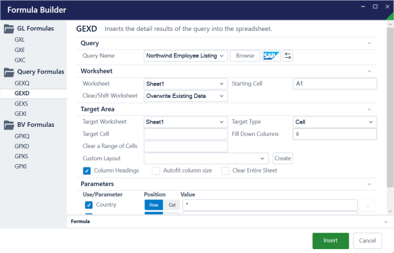Open the GL Formulas folder icon
Image resolution: width=394 pixels, height=253 pixels.
[9, 29]
